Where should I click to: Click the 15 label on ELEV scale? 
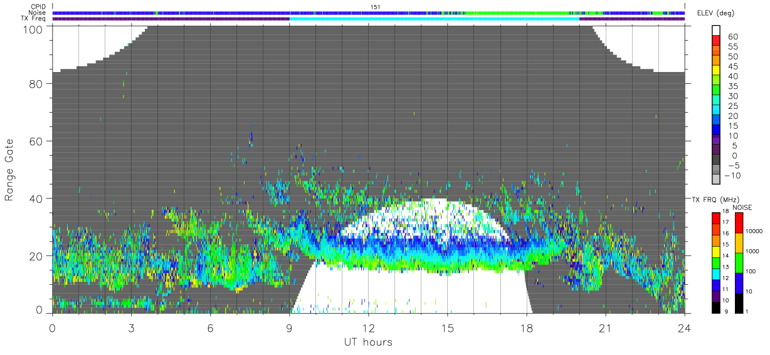click(x=733, y=126)
